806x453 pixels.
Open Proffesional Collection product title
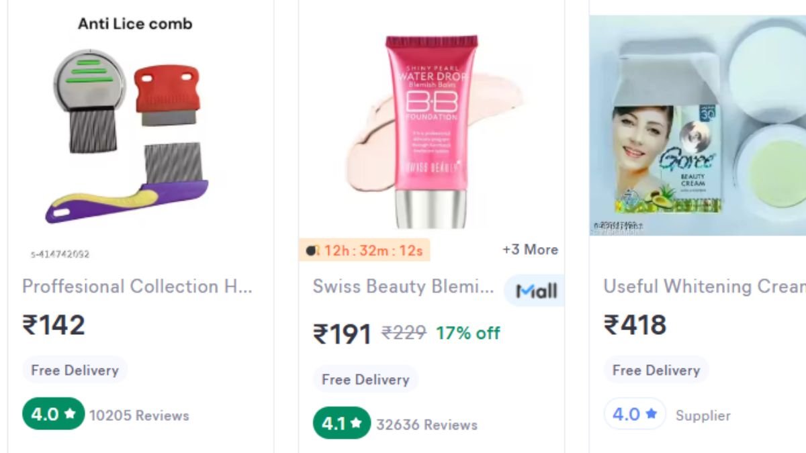(137, 287)
